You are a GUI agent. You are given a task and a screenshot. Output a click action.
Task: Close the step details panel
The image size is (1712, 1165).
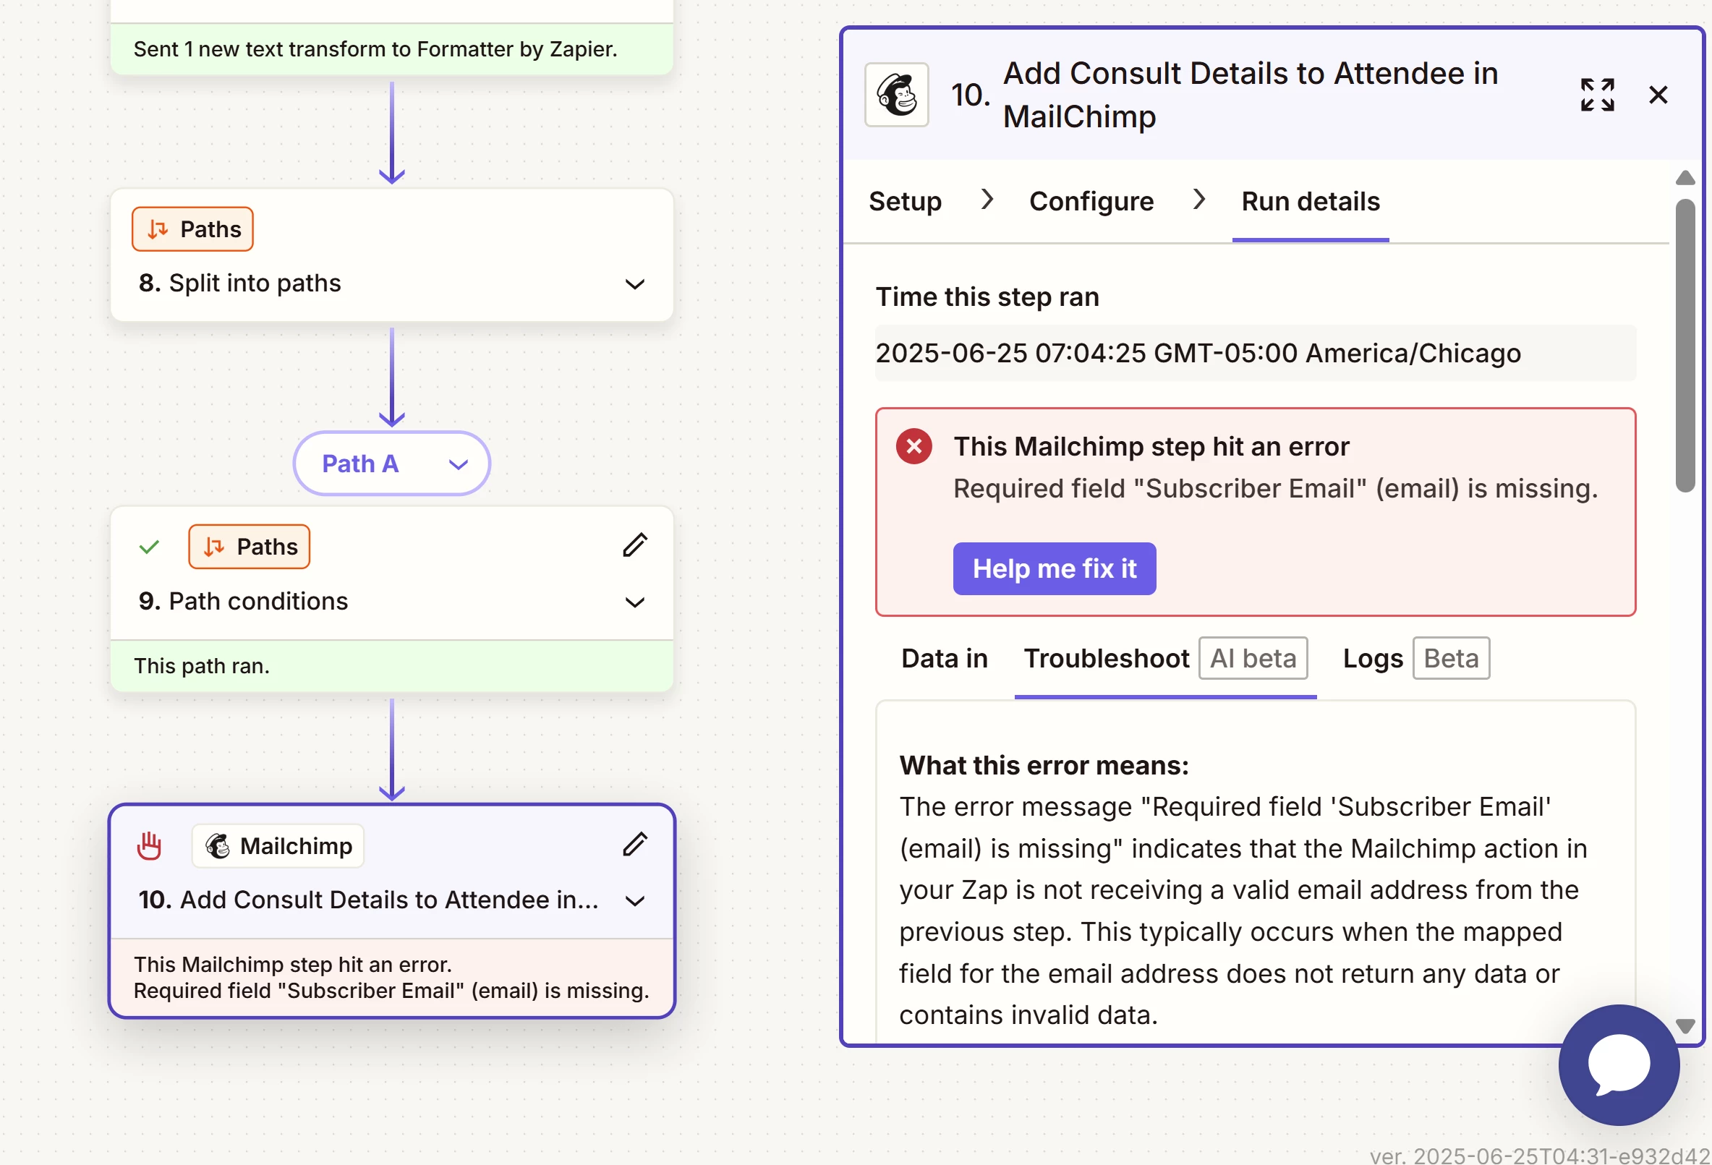tap(1658, 95)
